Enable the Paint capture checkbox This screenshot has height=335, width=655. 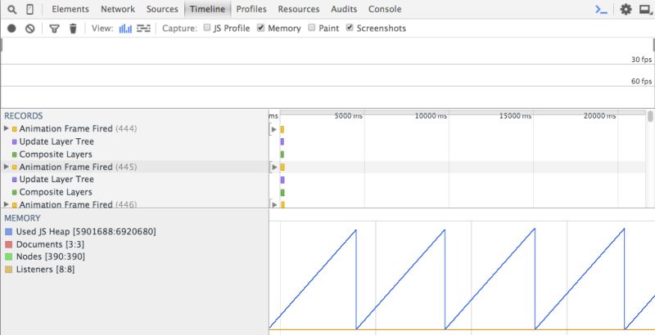(312, 28)
